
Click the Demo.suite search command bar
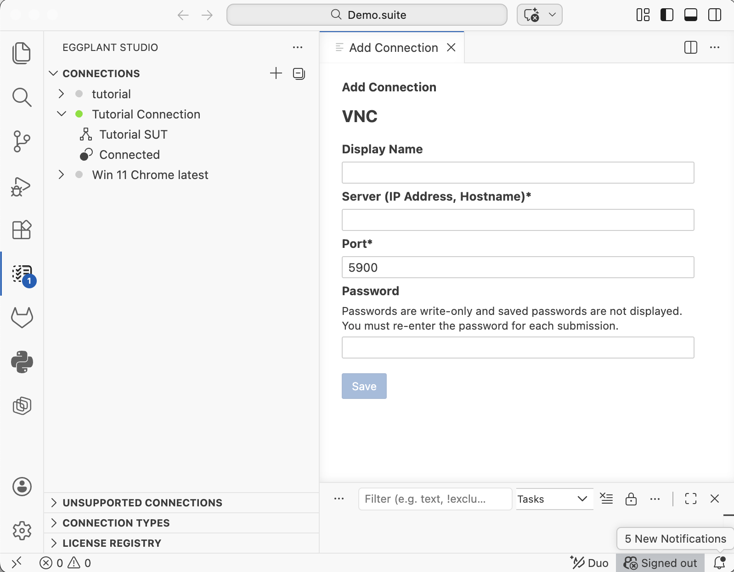click(367, 15)
